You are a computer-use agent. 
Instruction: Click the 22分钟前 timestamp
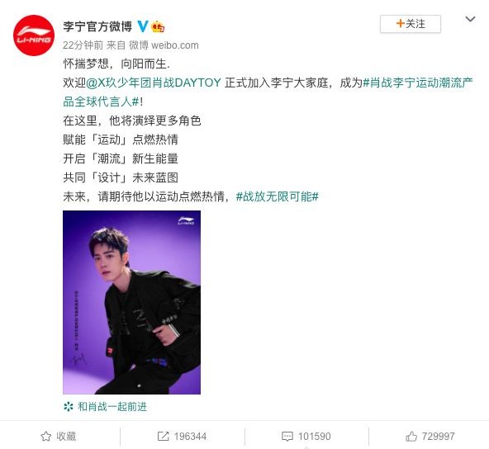(x=83, y=45)
